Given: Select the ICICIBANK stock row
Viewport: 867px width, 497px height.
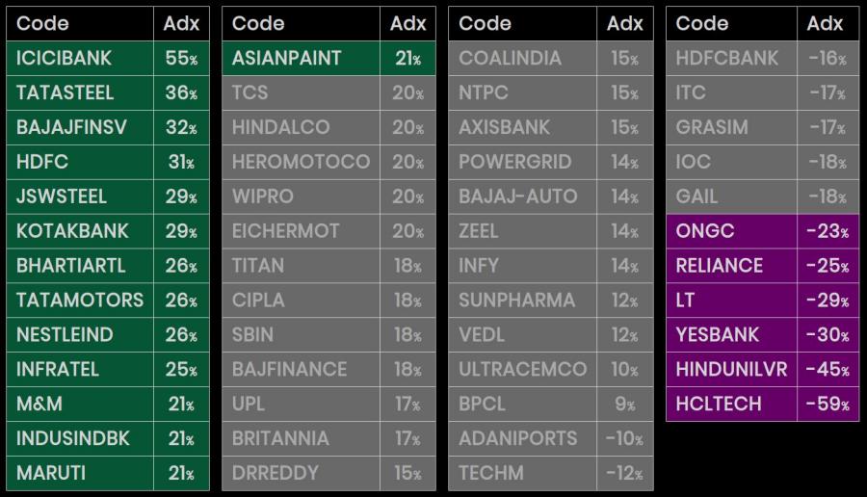Looking at the screenshot, I should click(x=108, y=58).
